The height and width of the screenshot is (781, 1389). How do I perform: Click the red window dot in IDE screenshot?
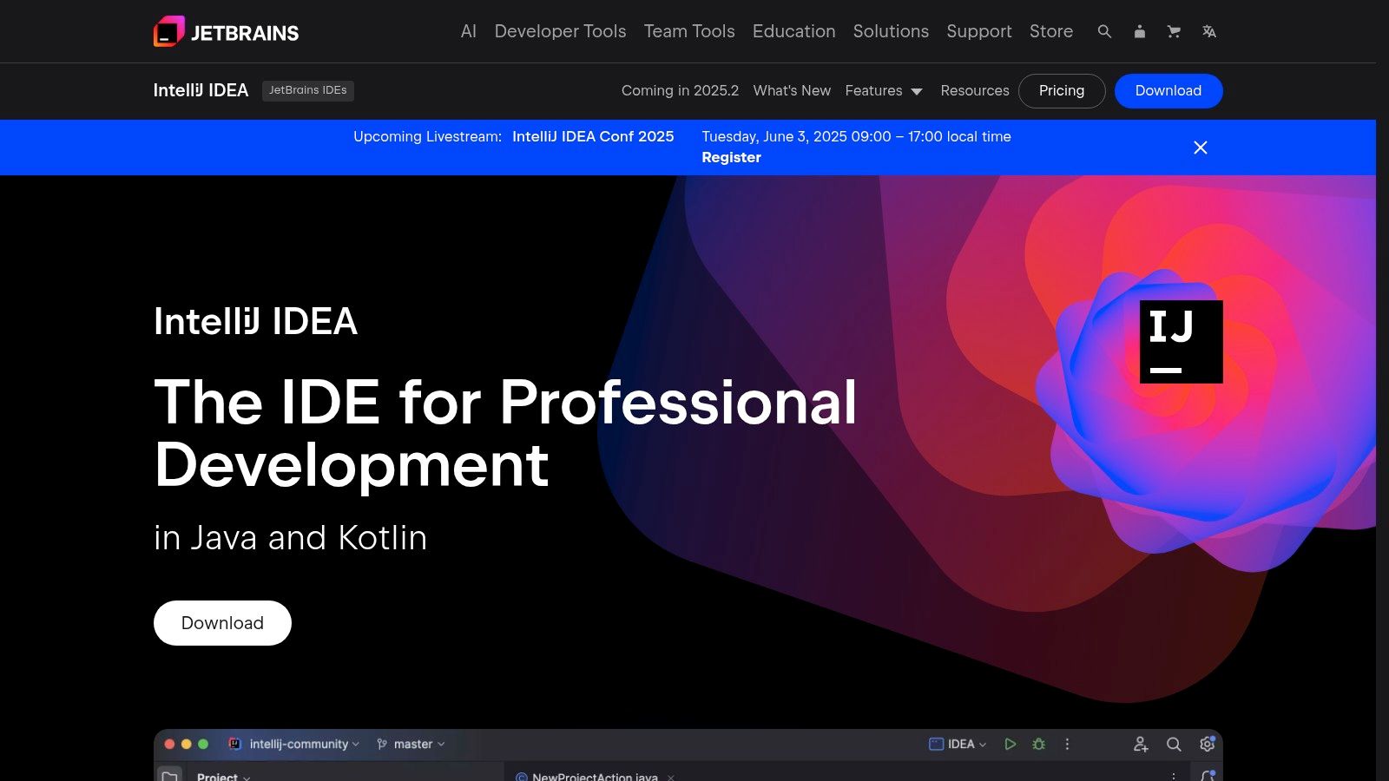(169, 744)
